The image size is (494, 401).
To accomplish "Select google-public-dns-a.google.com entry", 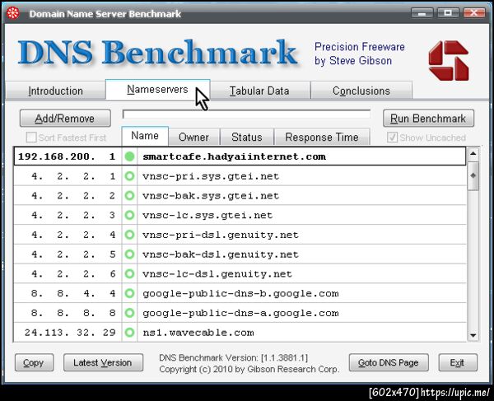I will 240,313.
